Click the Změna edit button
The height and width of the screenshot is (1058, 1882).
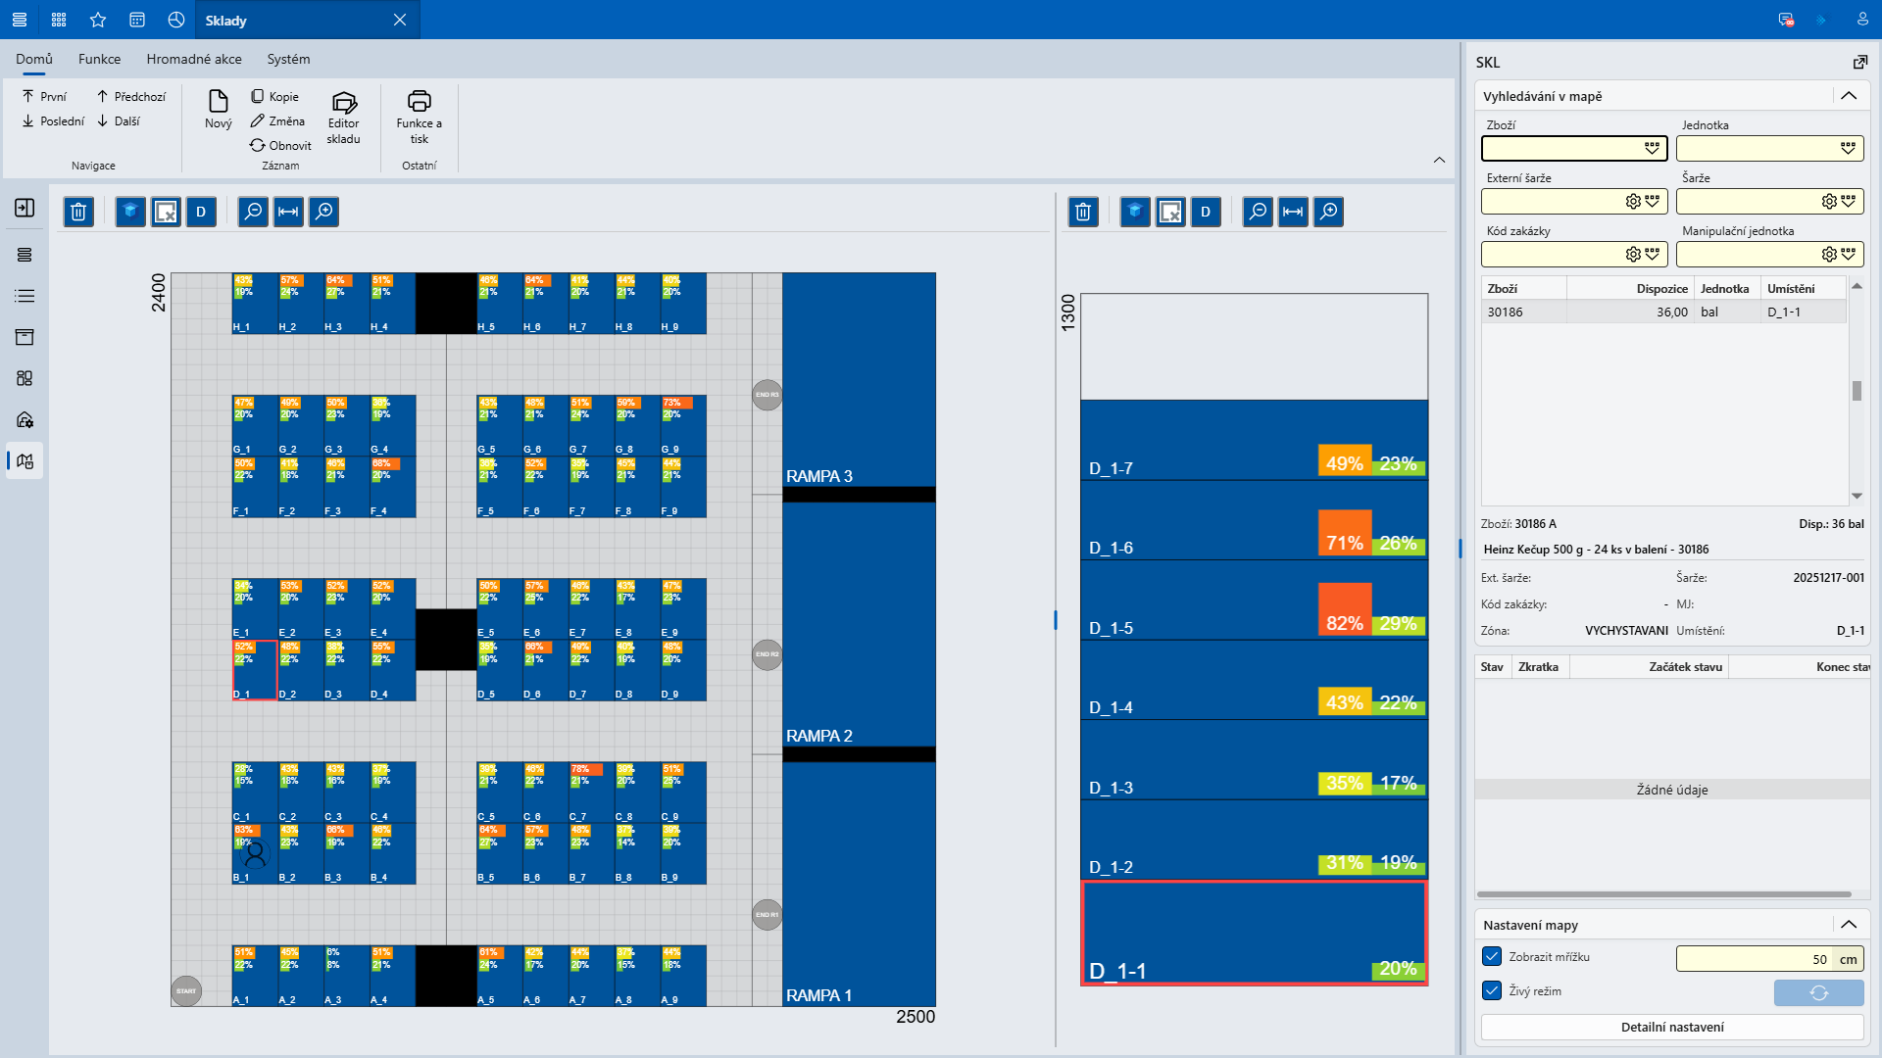point(277,120)
